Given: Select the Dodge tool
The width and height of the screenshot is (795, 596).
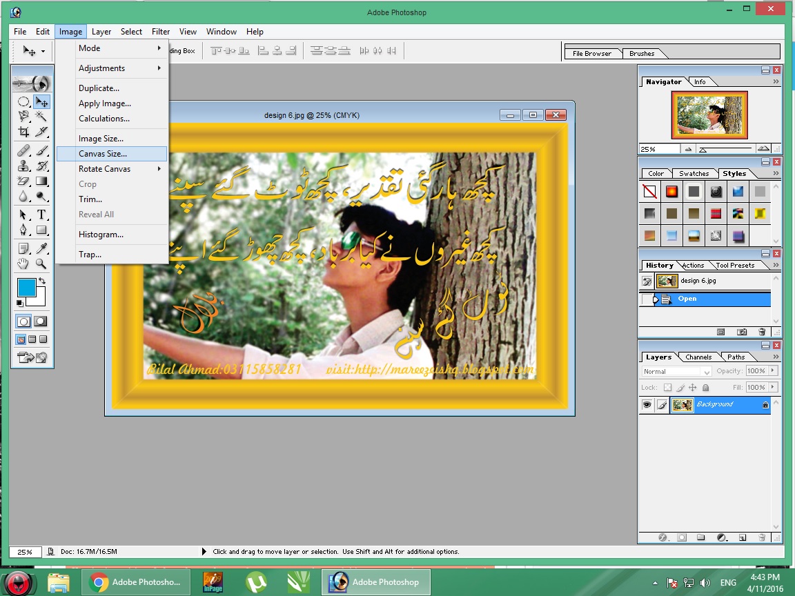Looking at the screenshot, I should click(x=41, y=197).
